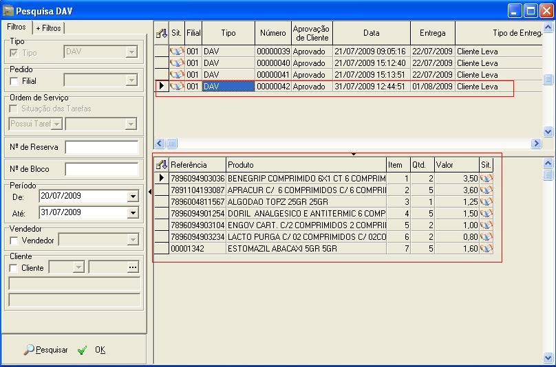Open the 'Até' end date dropdown

(133, 213)
